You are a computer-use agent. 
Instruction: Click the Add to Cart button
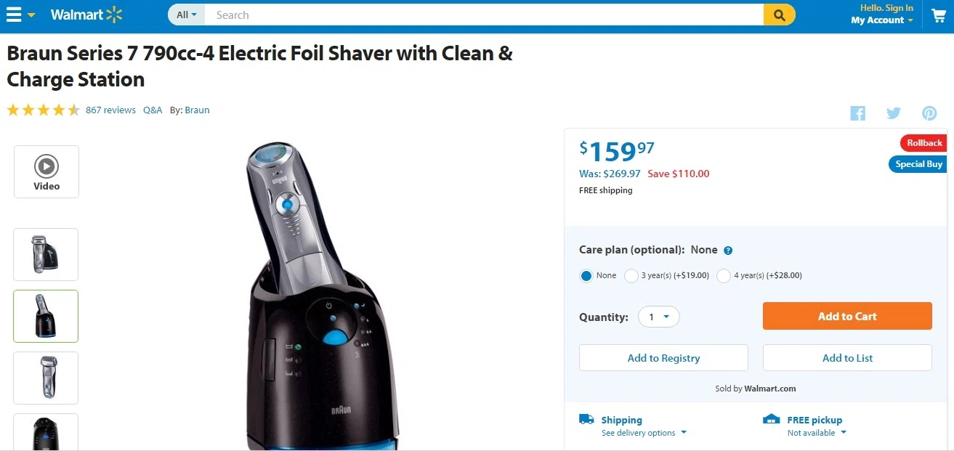click(847, 316)
